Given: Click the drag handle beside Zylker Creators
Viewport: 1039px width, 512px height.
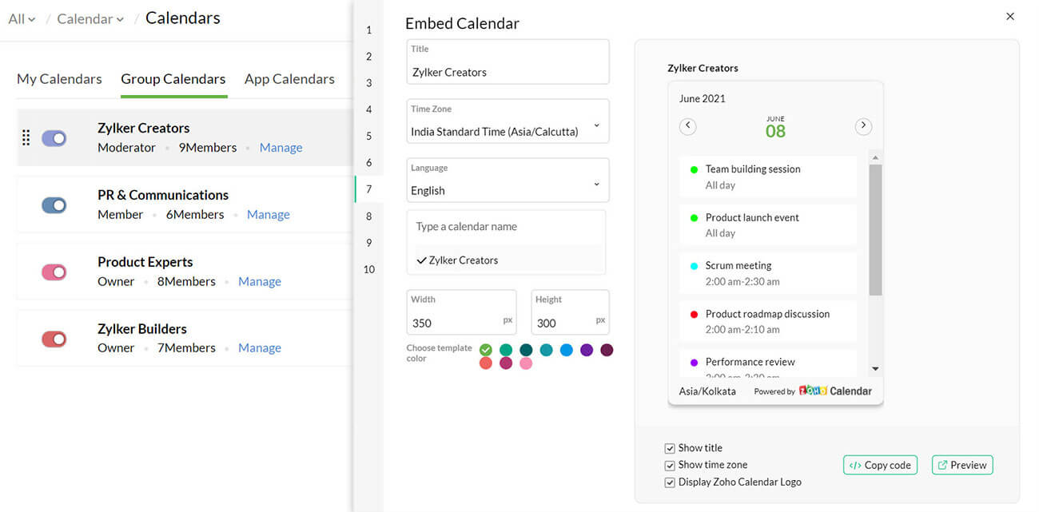Looking at the screenshot, I should (26, 138).
